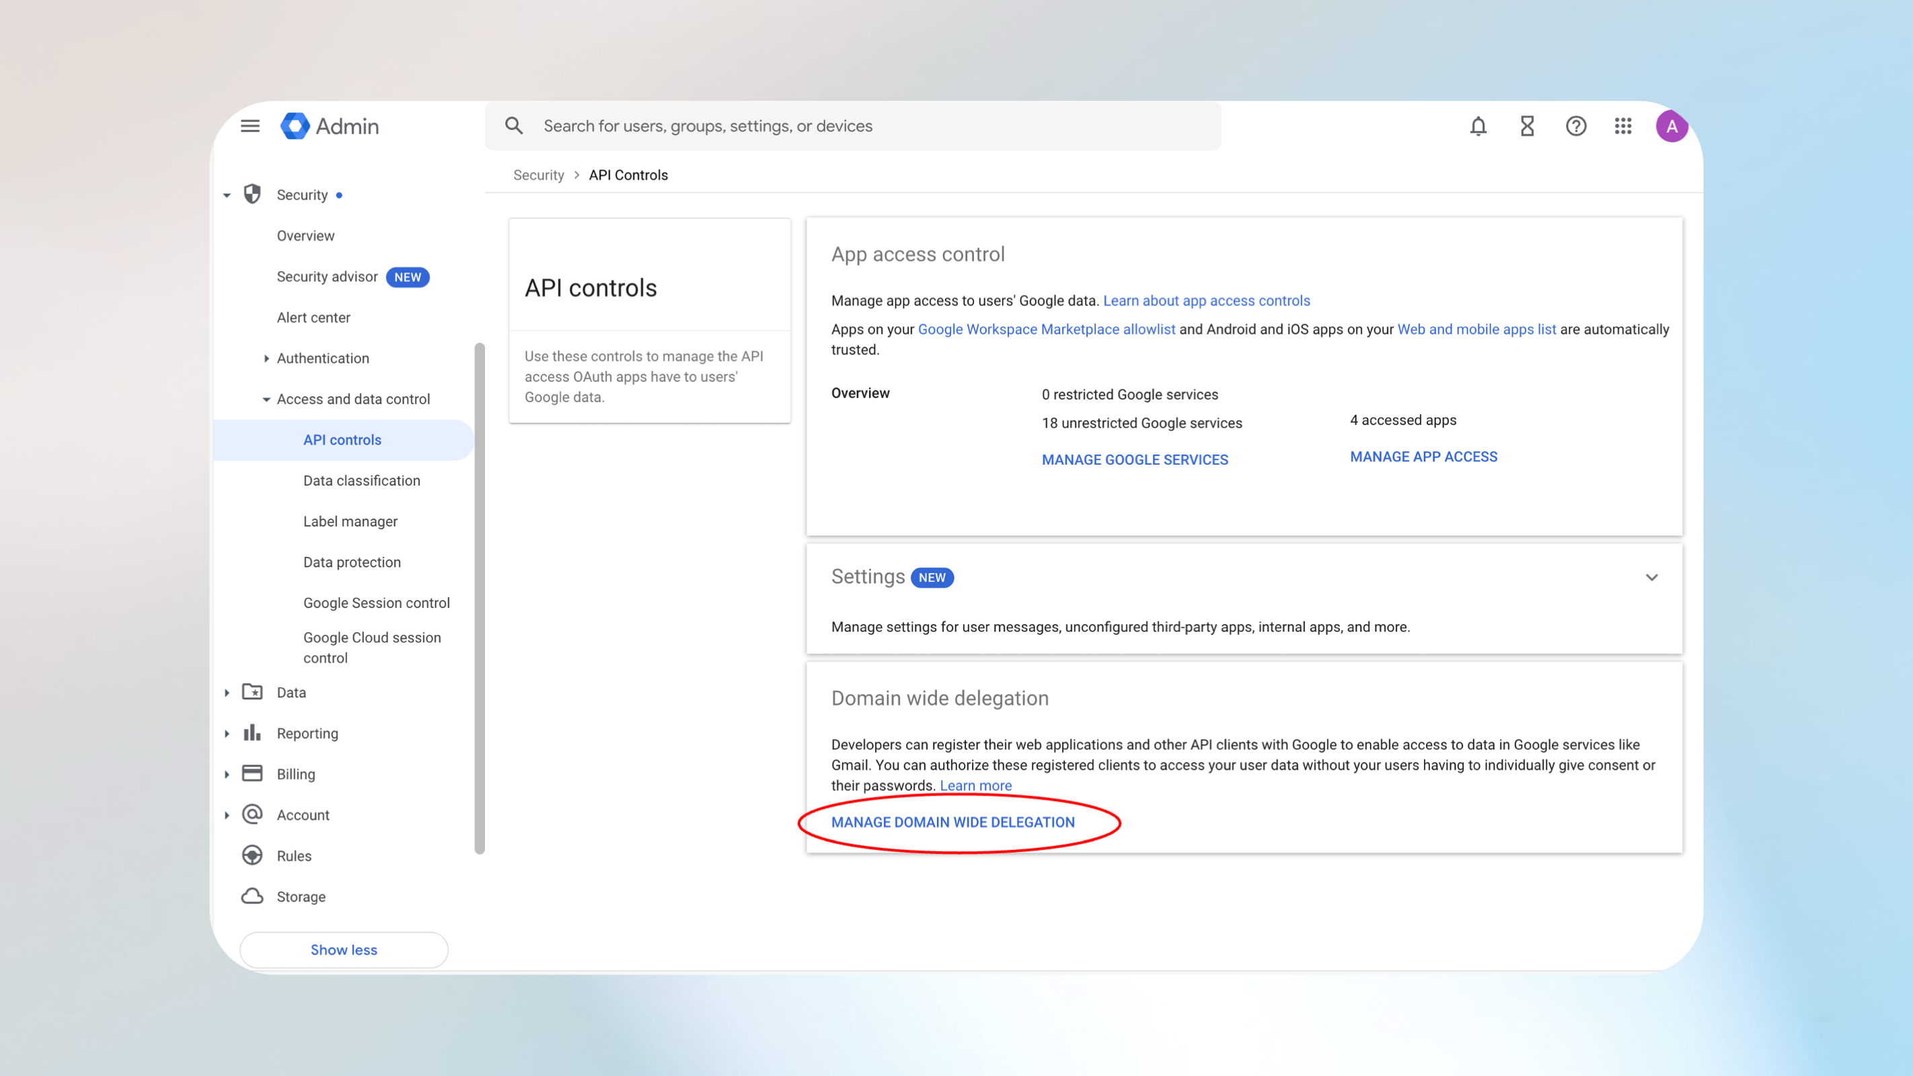Click the Data folder icon
Screen dimensions: 1913x1076
point(252,691)
